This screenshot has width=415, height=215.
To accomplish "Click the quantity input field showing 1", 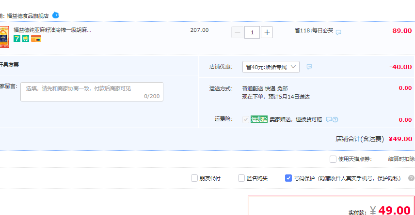I will (x=252, y=32).
